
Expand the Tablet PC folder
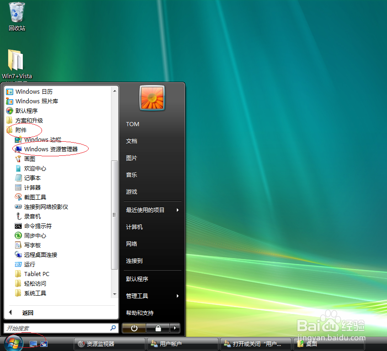(x=32, y=274)
